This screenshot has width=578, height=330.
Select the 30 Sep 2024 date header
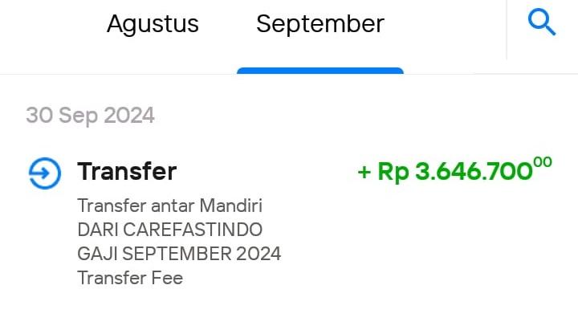(x=90, y=116)
